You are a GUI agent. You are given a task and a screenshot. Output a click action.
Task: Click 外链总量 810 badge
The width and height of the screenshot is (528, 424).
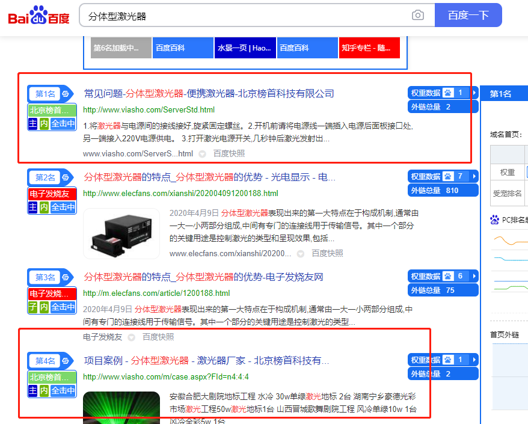tap(443, 190)
